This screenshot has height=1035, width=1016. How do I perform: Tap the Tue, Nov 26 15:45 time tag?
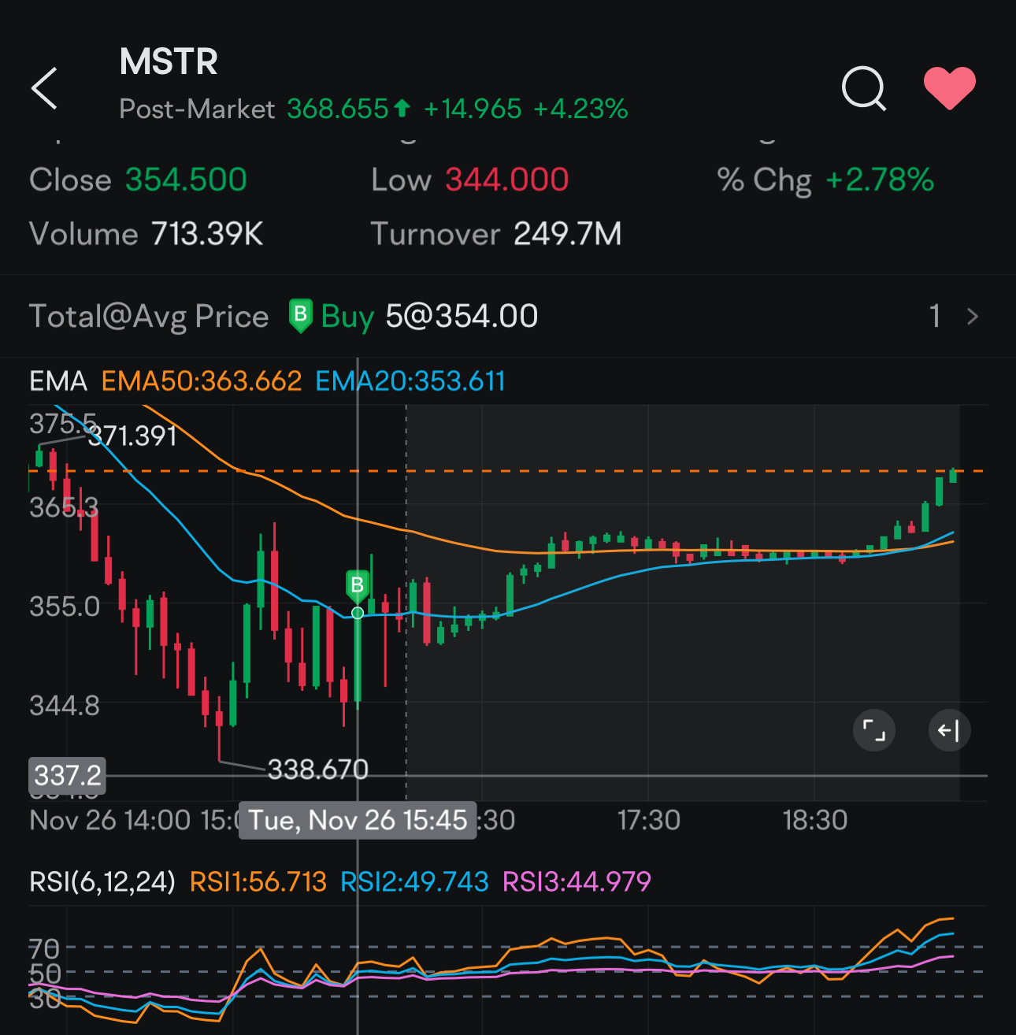(358, 820)
